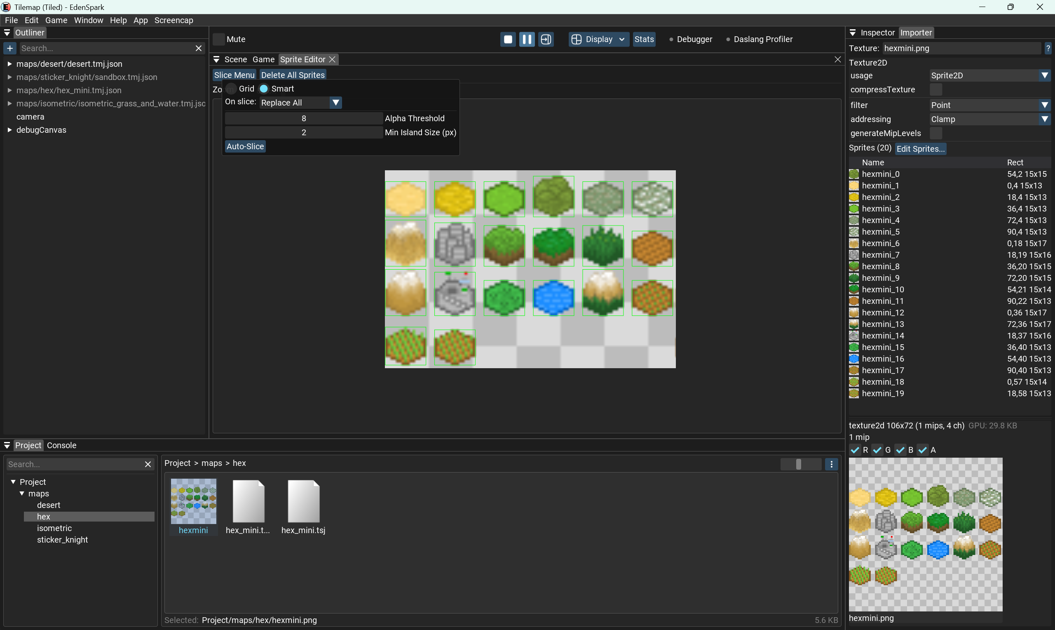Clear the Project search field

point(148,464)
